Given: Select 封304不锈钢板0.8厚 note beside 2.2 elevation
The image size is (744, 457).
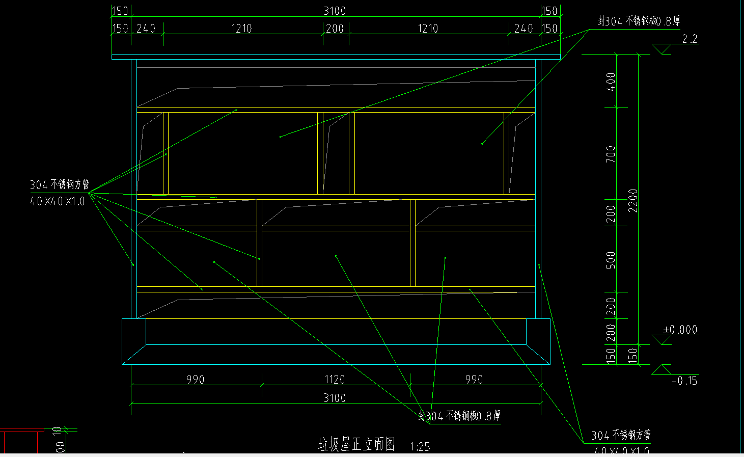Looking at the screenshot, I should (x=639, y=21).
